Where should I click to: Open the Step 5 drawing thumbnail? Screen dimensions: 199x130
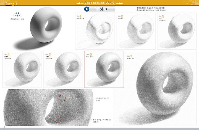(x=63, y=69)
